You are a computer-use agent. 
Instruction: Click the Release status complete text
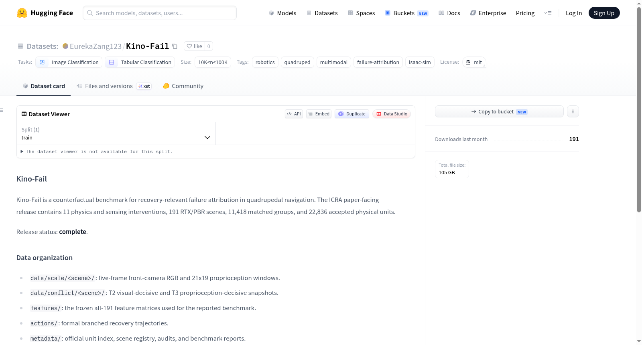click(52, 232)
